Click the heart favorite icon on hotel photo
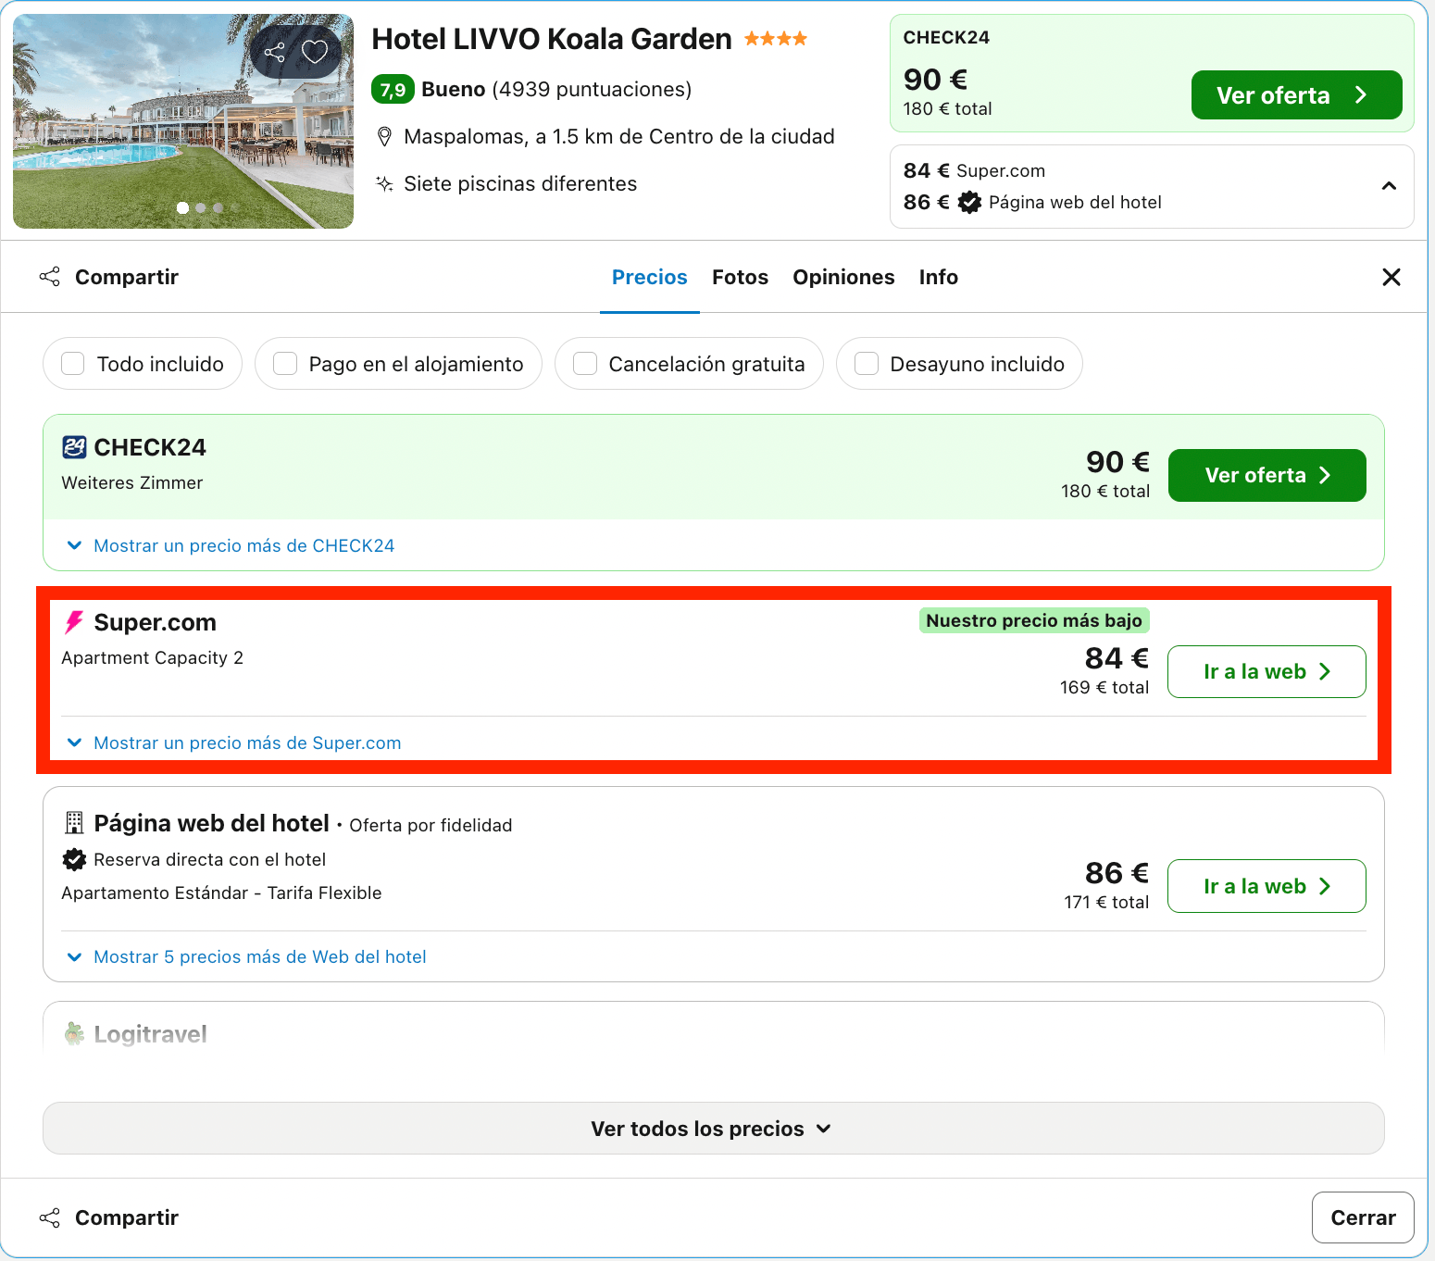 [315, 51]
